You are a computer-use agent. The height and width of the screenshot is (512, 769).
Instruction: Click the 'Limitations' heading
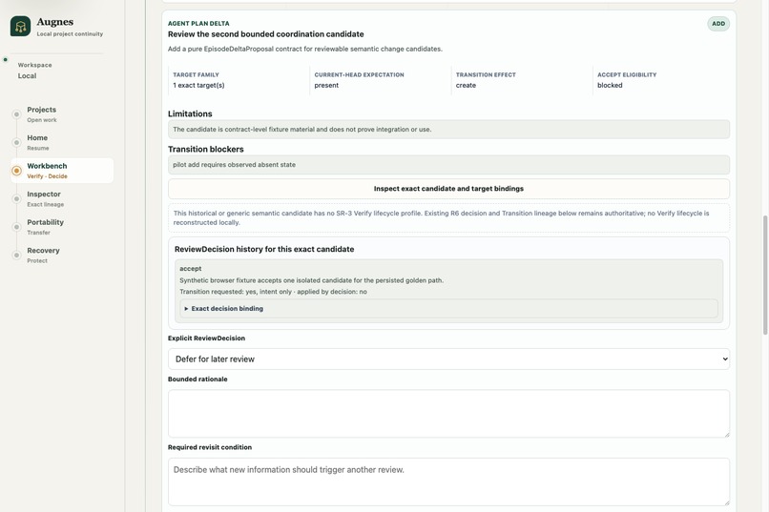190,113
